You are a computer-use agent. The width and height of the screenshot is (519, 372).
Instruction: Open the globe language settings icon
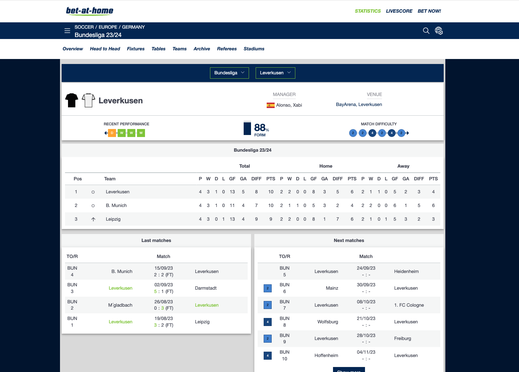(x=439, y=31)
